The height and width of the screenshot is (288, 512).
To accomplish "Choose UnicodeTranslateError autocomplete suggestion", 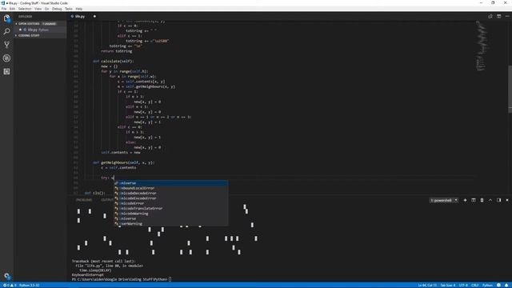I will click(170, 208).
